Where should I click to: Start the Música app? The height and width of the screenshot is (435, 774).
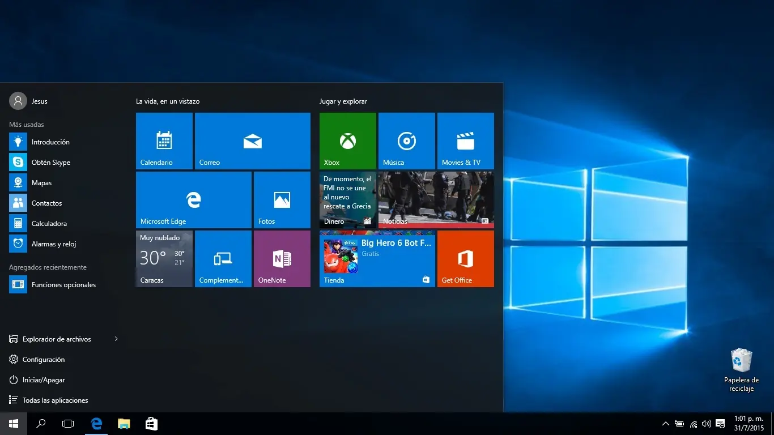coord(406,140)
